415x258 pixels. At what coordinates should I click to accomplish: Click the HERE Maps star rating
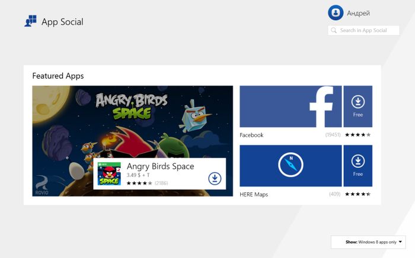coord(358,194)
